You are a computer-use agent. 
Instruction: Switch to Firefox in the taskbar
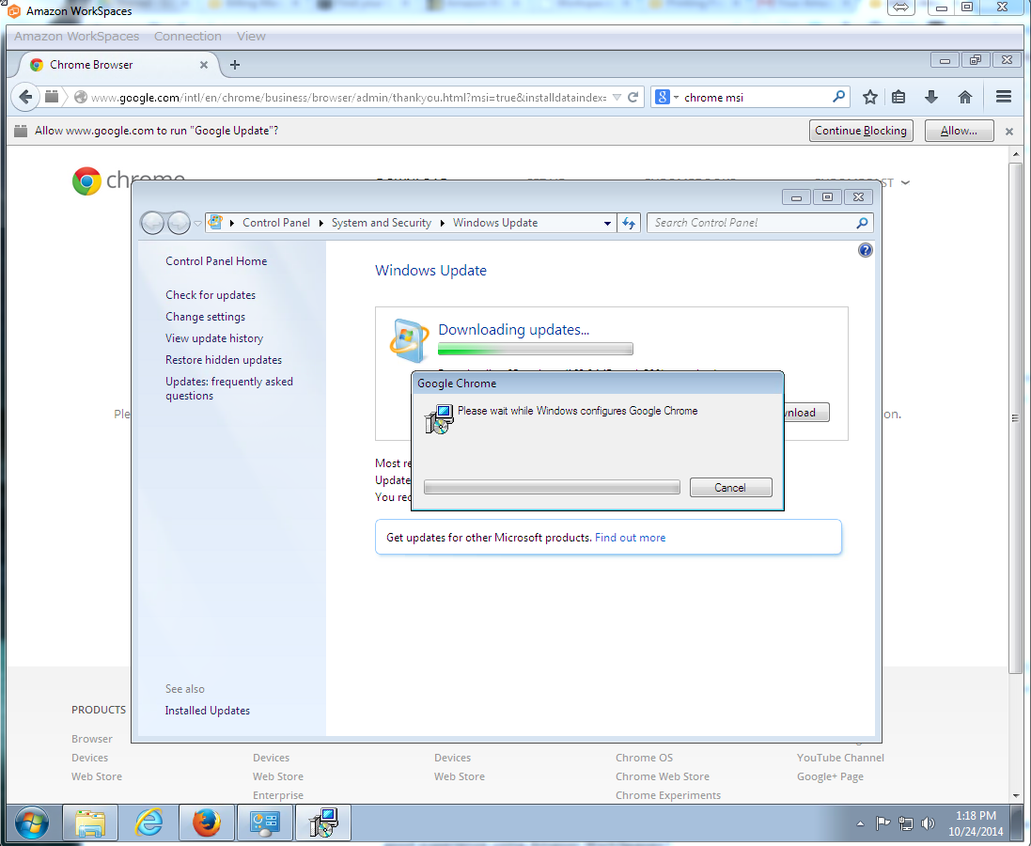pyautogui.click(x=207, y=823)
